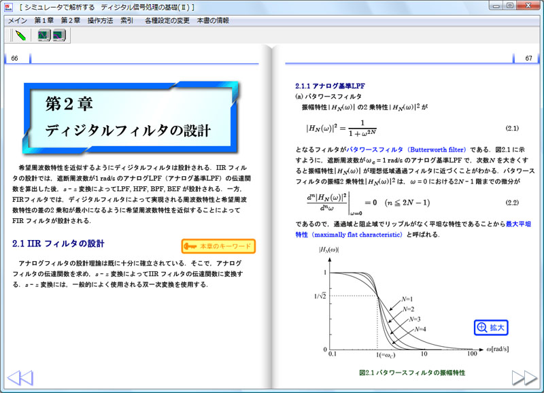This screenshot has height=393, width=544.
Task: Click the 2.1.1 アナログ基準LPF heading
Action: pos(330,86)
